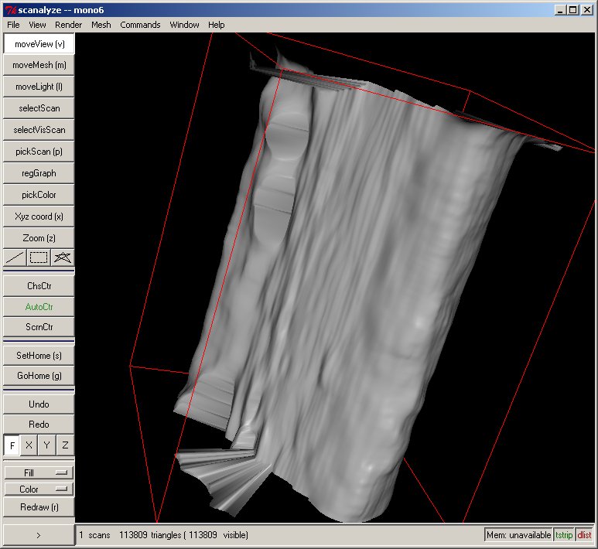
Task: Select the dashed rectangle selection tool
Action: point(39,257)
